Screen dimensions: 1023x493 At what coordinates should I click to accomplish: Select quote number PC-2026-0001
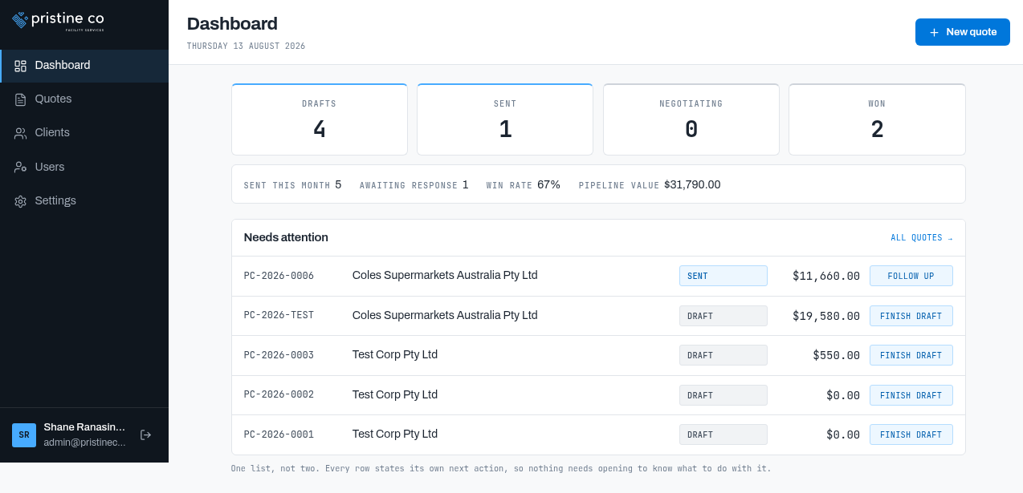279,434
